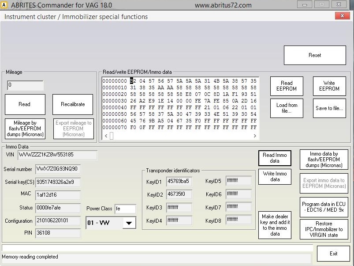Click Program data in ECU button
This screenshot has width=354, height=266.
tap(324, 207)
